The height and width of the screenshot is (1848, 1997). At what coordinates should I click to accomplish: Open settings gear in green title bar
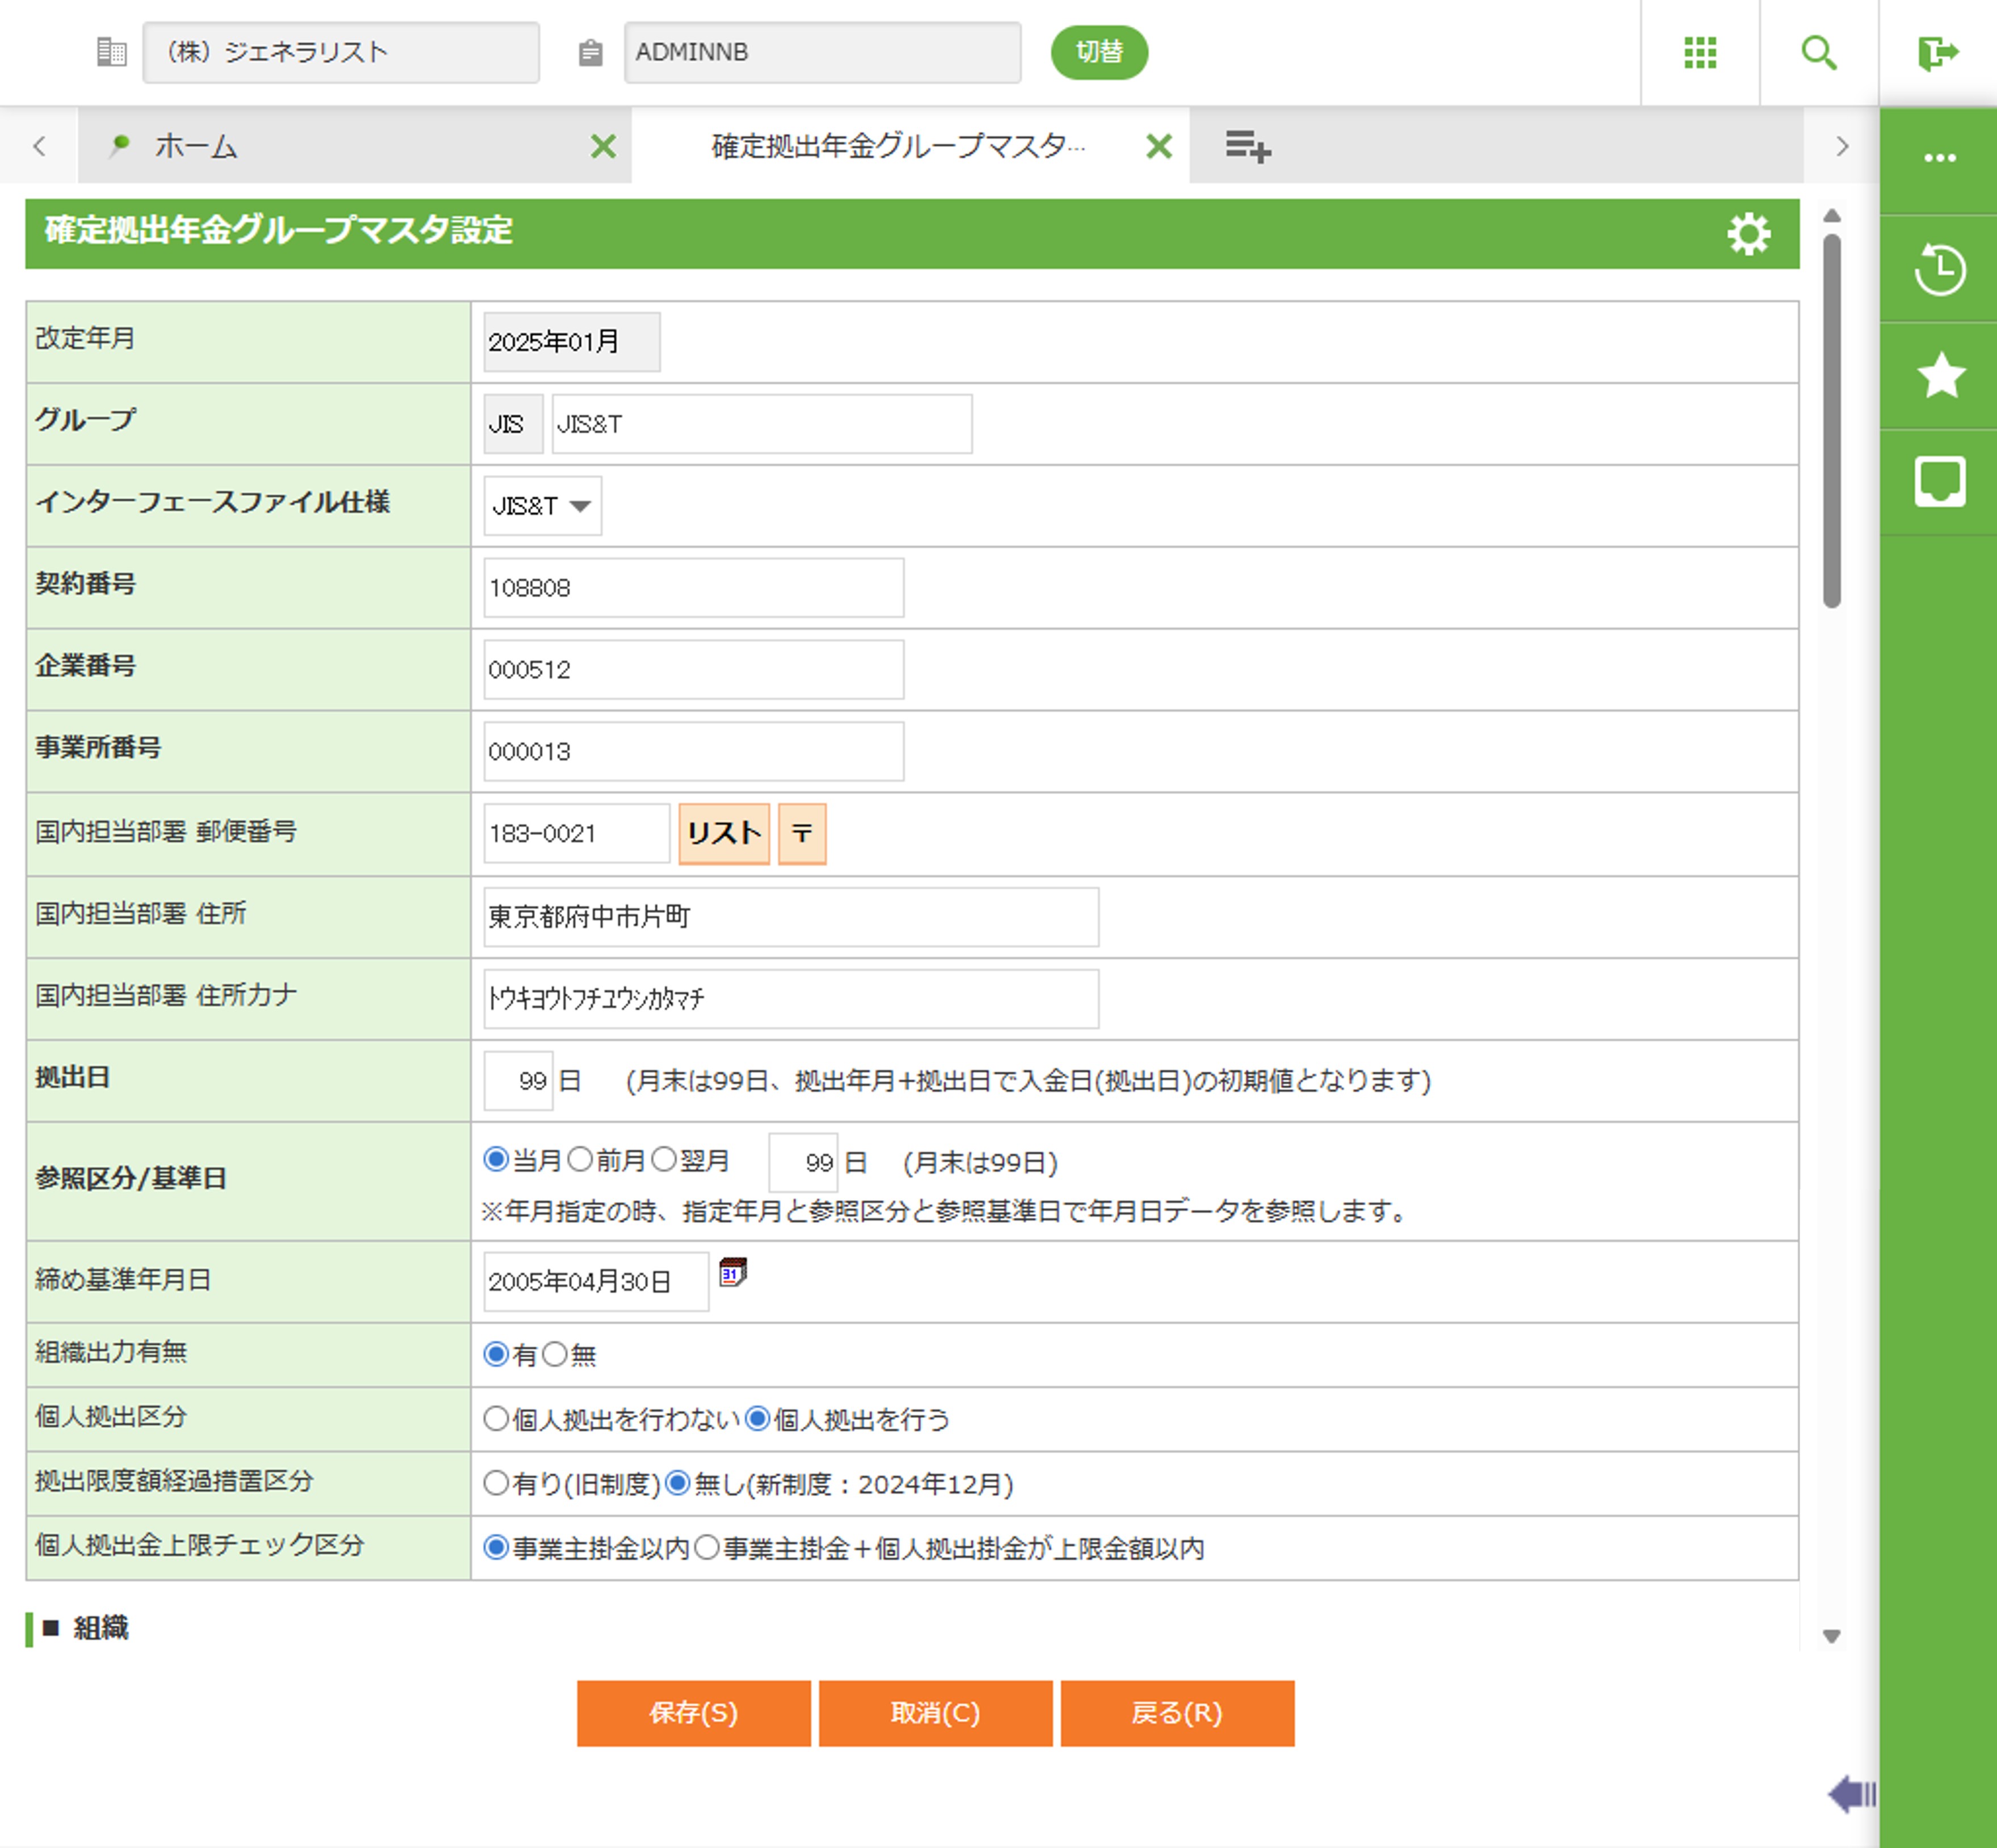pyautogui.click(x=1748, y=234)
